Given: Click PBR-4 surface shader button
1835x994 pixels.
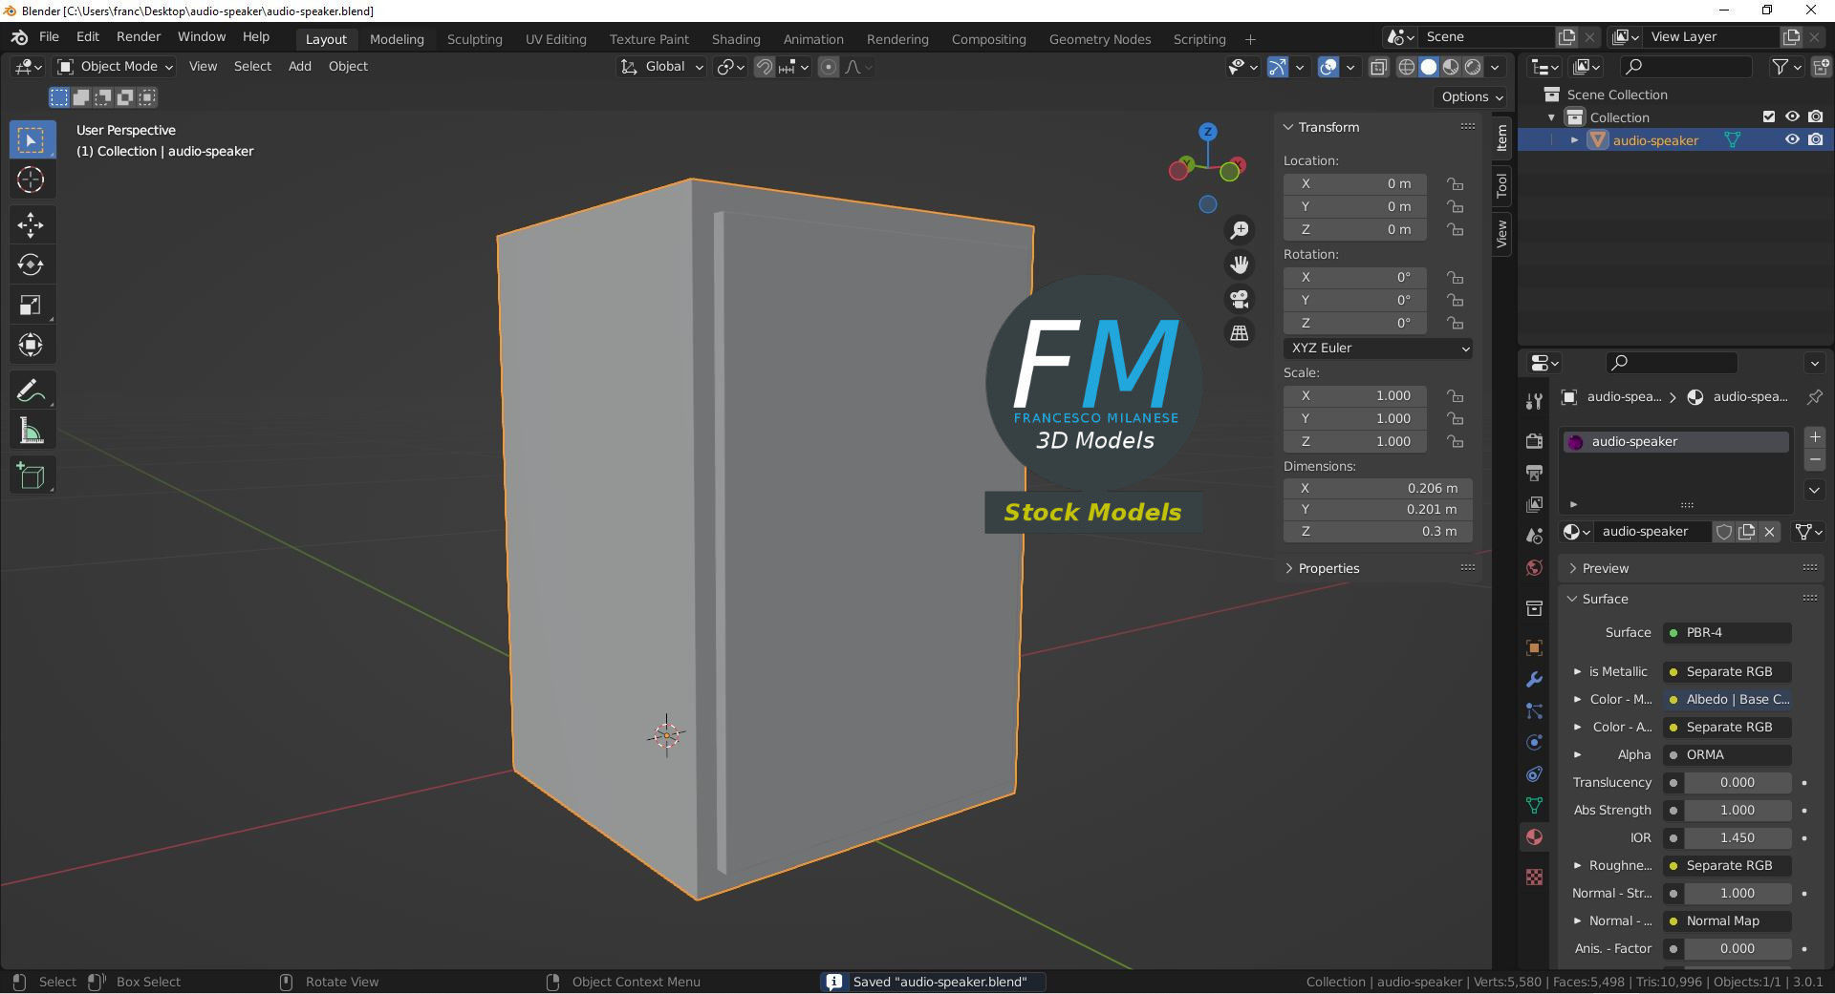Looking at the screenshot, I should [x=1727, y=632].
